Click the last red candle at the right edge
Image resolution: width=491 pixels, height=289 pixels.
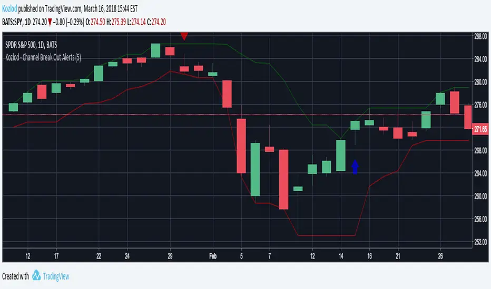pos(468,117)
